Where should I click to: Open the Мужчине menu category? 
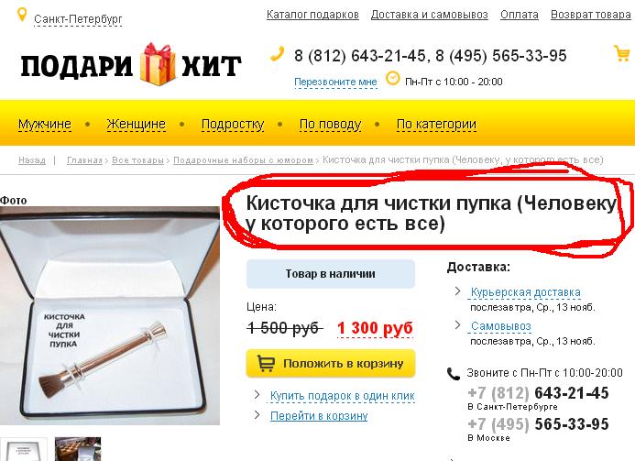point(45,124)
